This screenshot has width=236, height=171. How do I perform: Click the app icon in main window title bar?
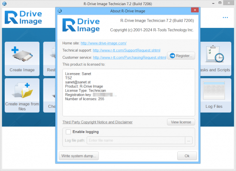5,3
